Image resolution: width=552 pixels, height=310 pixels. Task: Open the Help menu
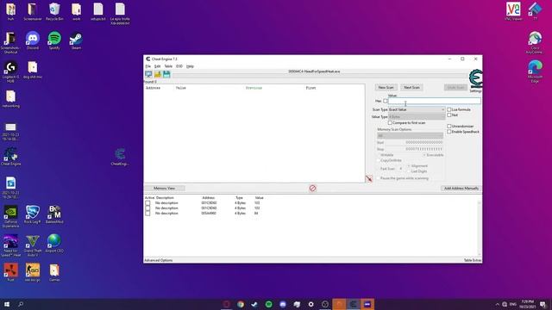click(x=190, y=66)
